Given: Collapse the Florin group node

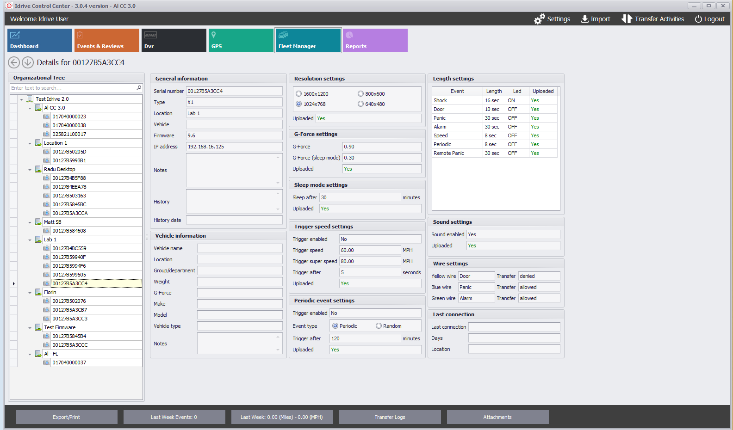Looking at the screenshot, I should point(30,293).
